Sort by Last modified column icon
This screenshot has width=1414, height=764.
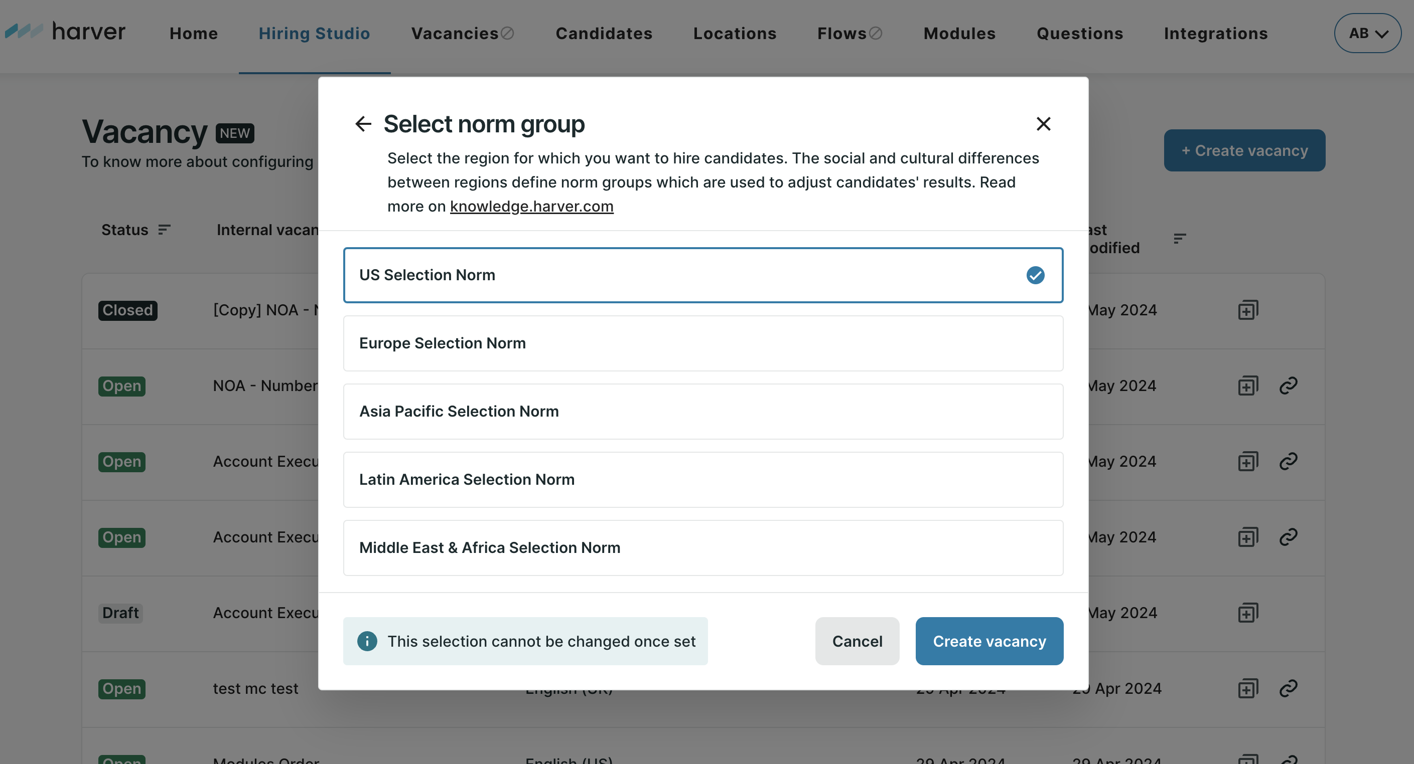coord(1180,239)
